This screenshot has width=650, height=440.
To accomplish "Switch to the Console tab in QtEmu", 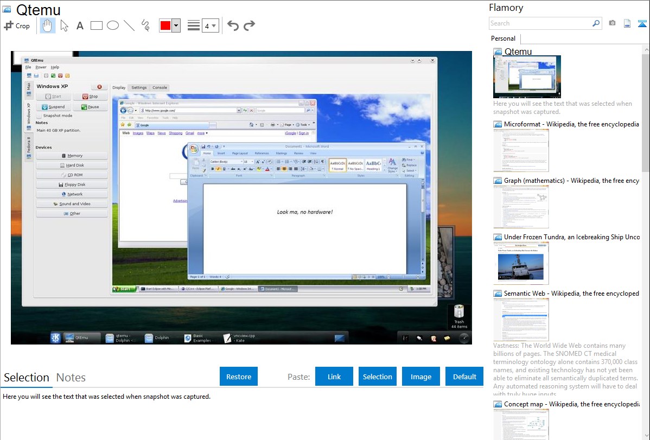I will pyautogui.click(x=160, y=87).
